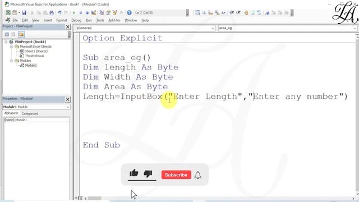Click the (Name) Module1 property field
The image size is (359, 202).
[x=36, y=120]
